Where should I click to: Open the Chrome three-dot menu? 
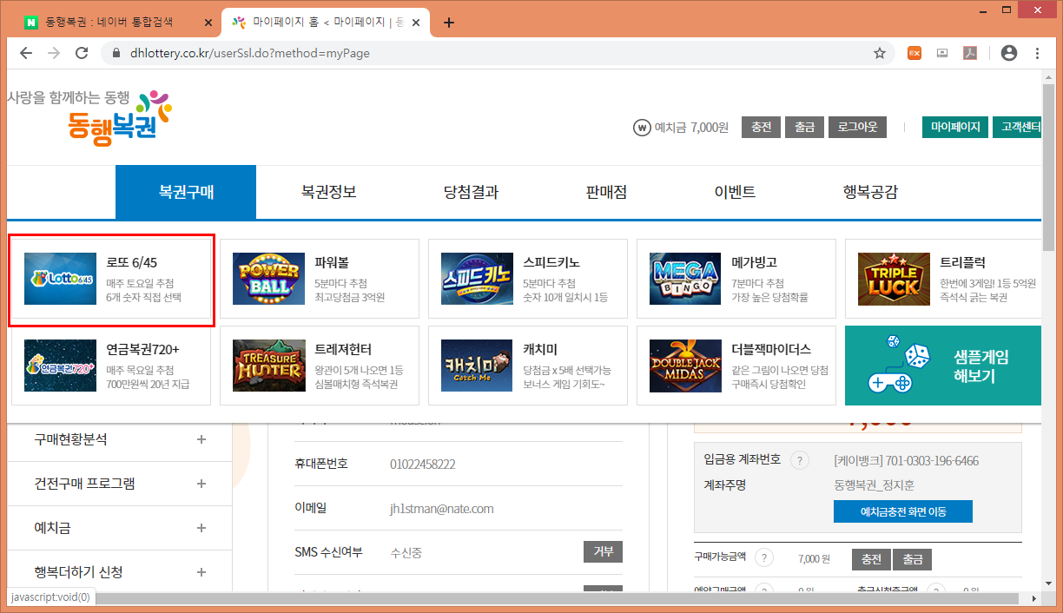click(1037, 53)
